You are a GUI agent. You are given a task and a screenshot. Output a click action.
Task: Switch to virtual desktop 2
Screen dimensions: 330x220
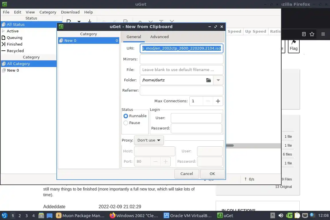coord(19,216)
